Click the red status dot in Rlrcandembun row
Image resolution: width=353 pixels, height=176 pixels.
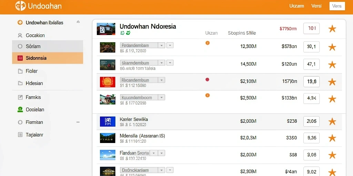point(207,79)
